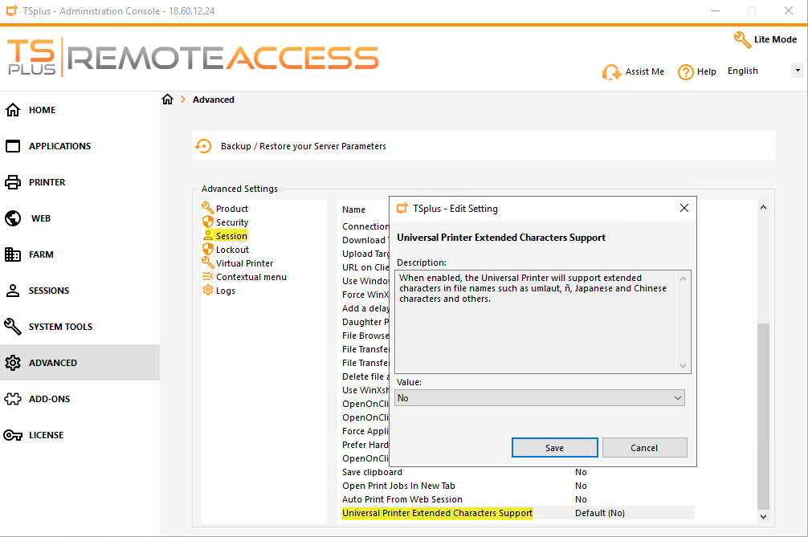The image size is (808, 537).
Task: Select the Auto Print From Web Session row
Action: 402,499
